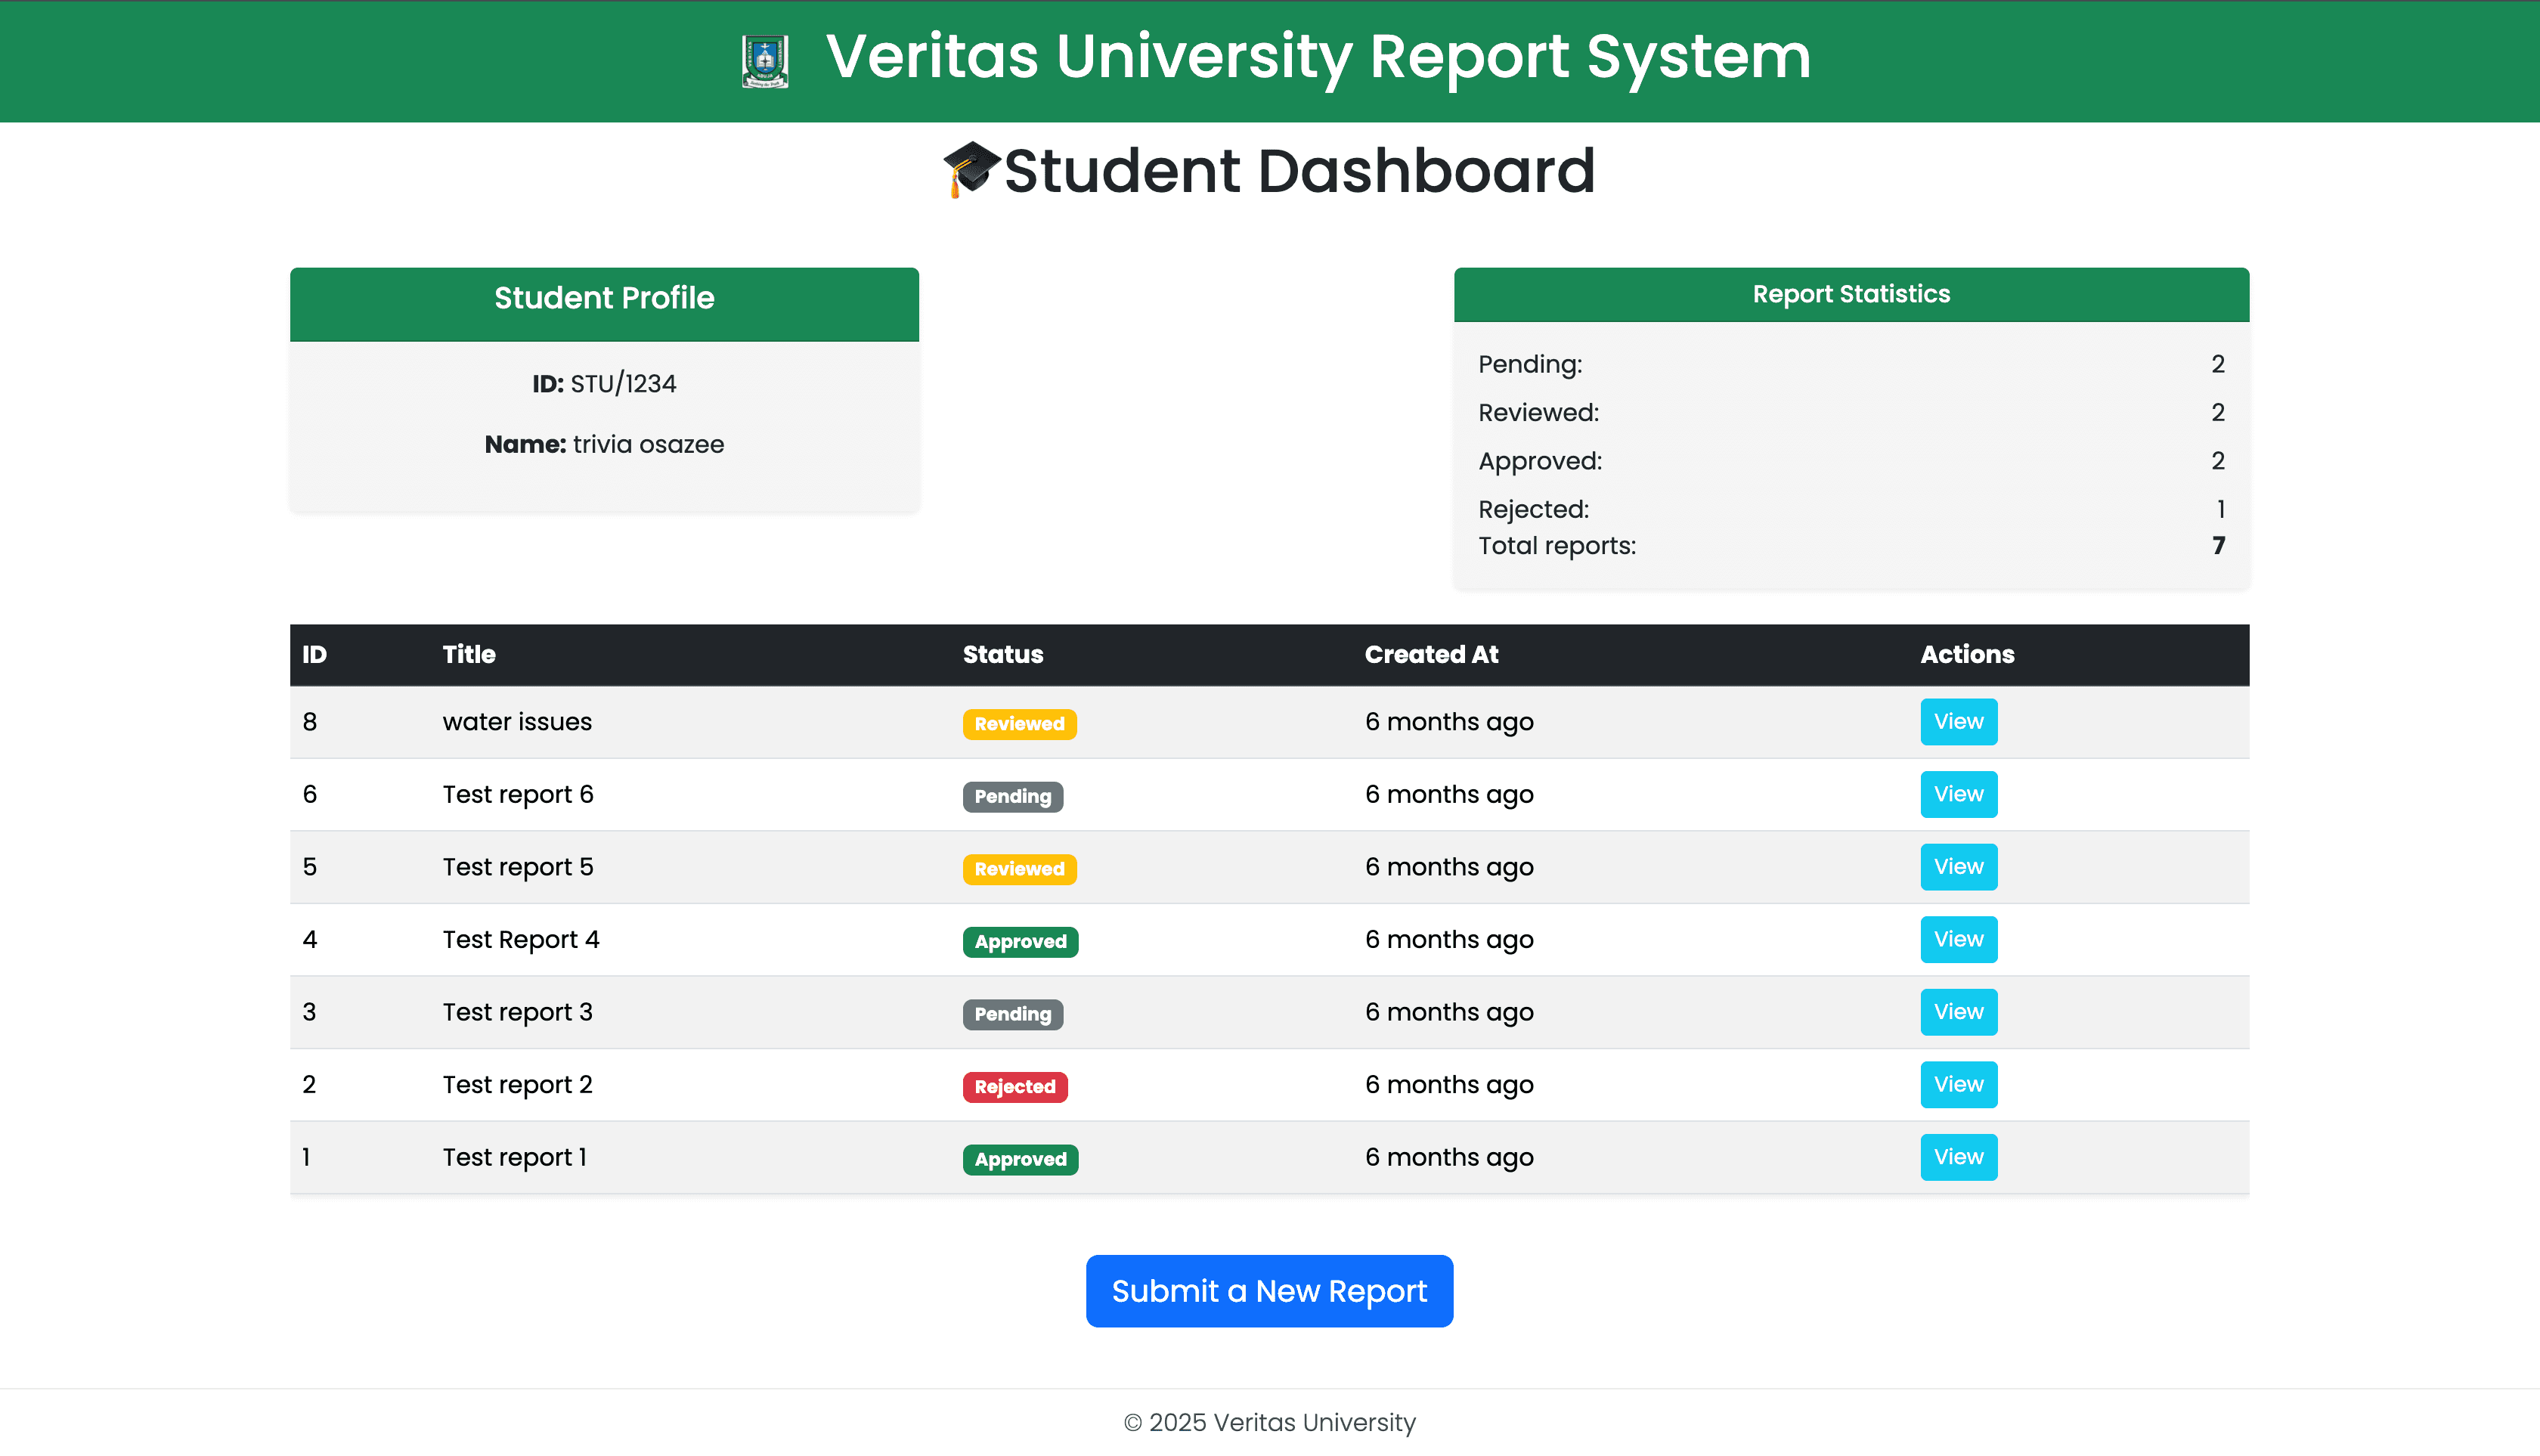Screen dimensions: 2540x1456
Task: Click the total reports value 7
Action: (2218, 545)
